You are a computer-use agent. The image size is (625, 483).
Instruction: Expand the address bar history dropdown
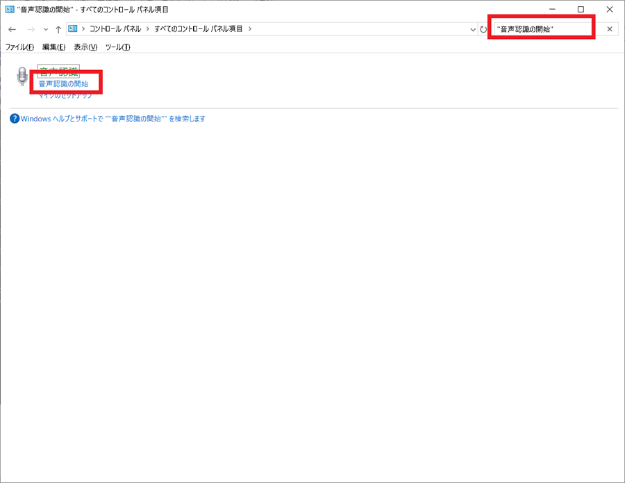click(473, 29)
